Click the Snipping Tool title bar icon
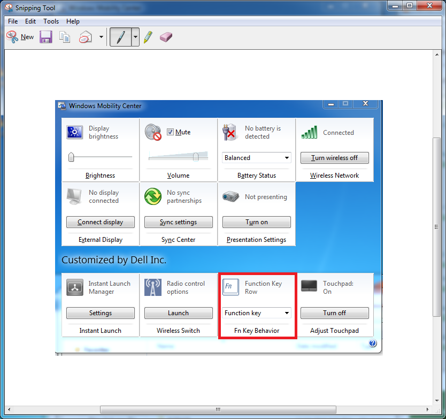Screen dimensions: 446x419 click(9, 7)
